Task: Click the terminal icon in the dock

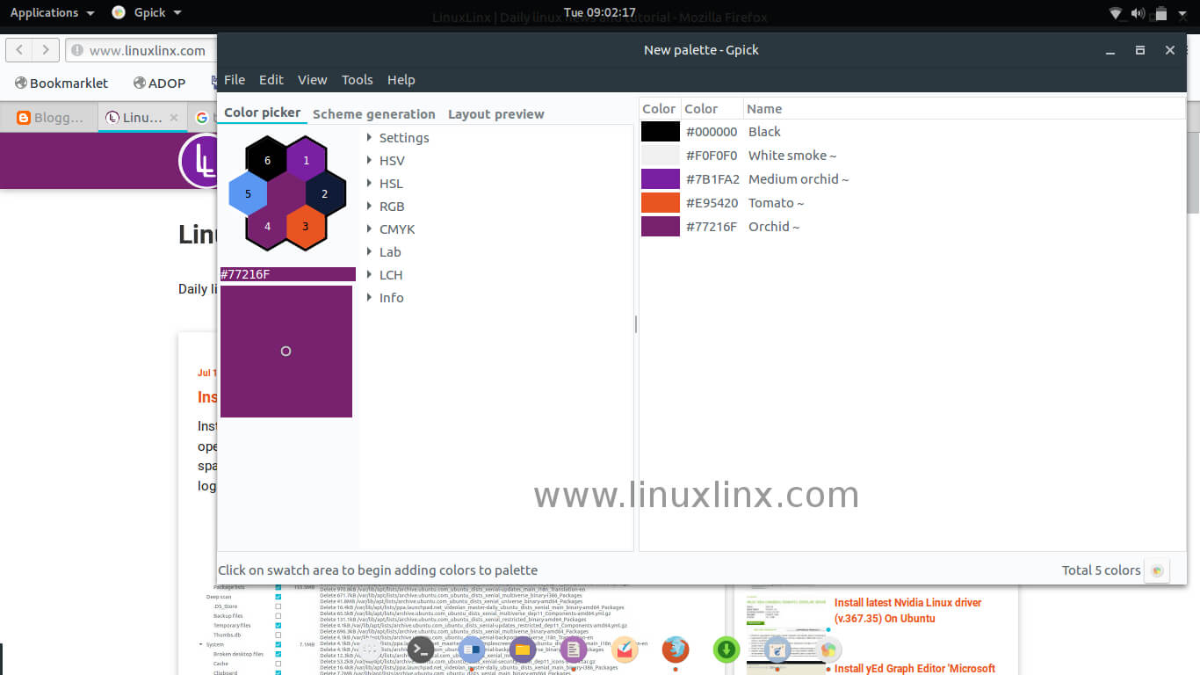Action: coord(420,650)
